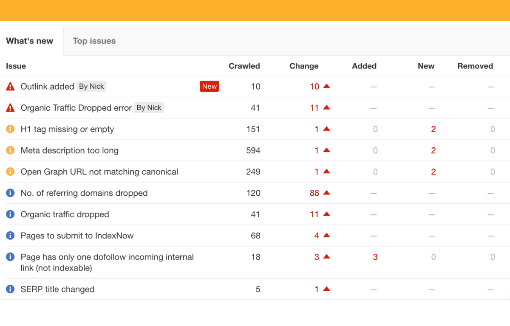Click crawled count 151 for H1 tag missing

click(253, 129)
